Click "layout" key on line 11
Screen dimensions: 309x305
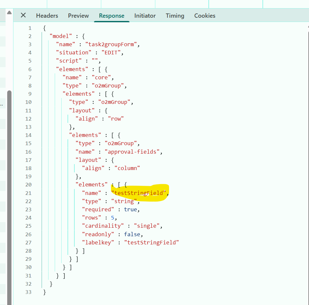click(82, 110)
